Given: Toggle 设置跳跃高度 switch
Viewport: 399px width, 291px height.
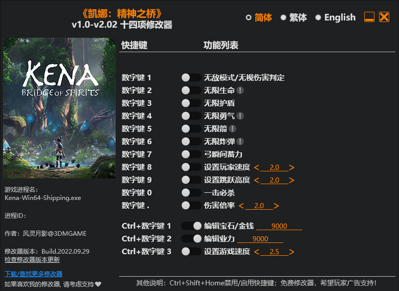Looking at the screenshot, I should pyautogui.click(x=191, y=180).
